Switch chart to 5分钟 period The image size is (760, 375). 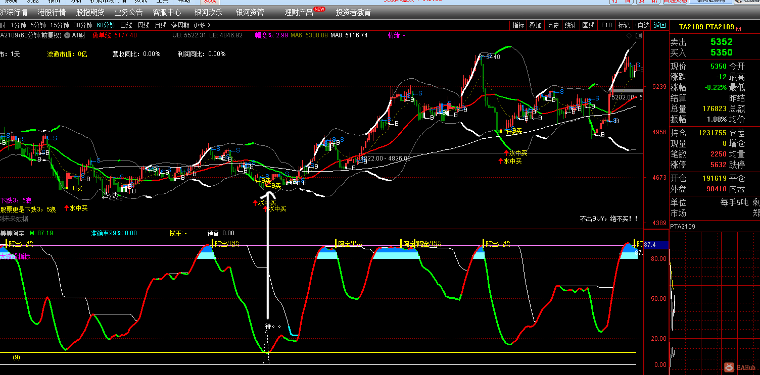click(x=38, y=25)
